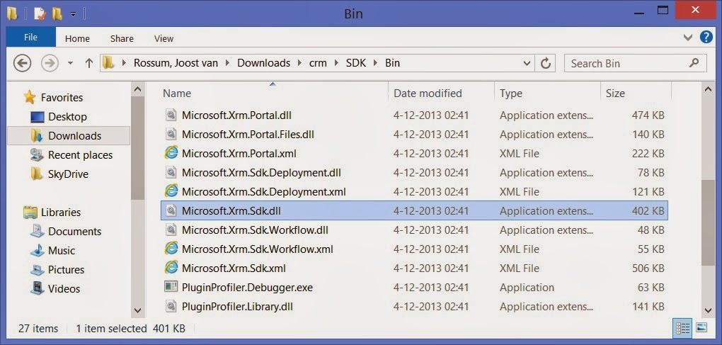Switch to Details view layout
Viewport: 722px width, 345px height.
pyautogui.click(x=683, y=328)
